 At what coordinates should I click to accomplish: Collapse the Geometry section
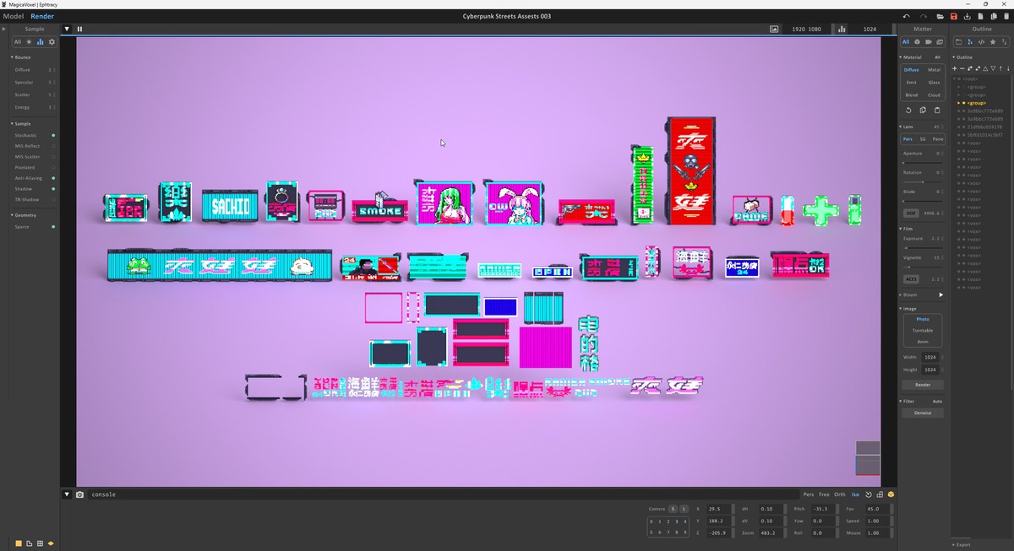[25, 215]
